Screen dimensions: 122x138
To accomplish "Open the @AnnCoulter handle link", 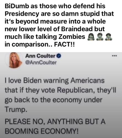I will 41,63.
